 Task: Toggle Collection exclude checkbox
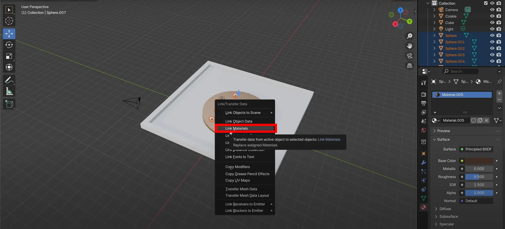coord(486,3)
